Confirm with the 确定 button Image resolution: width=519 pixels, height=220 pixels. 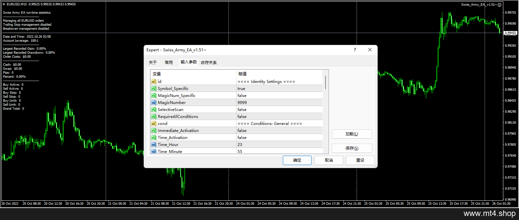[x=297, y=160]
